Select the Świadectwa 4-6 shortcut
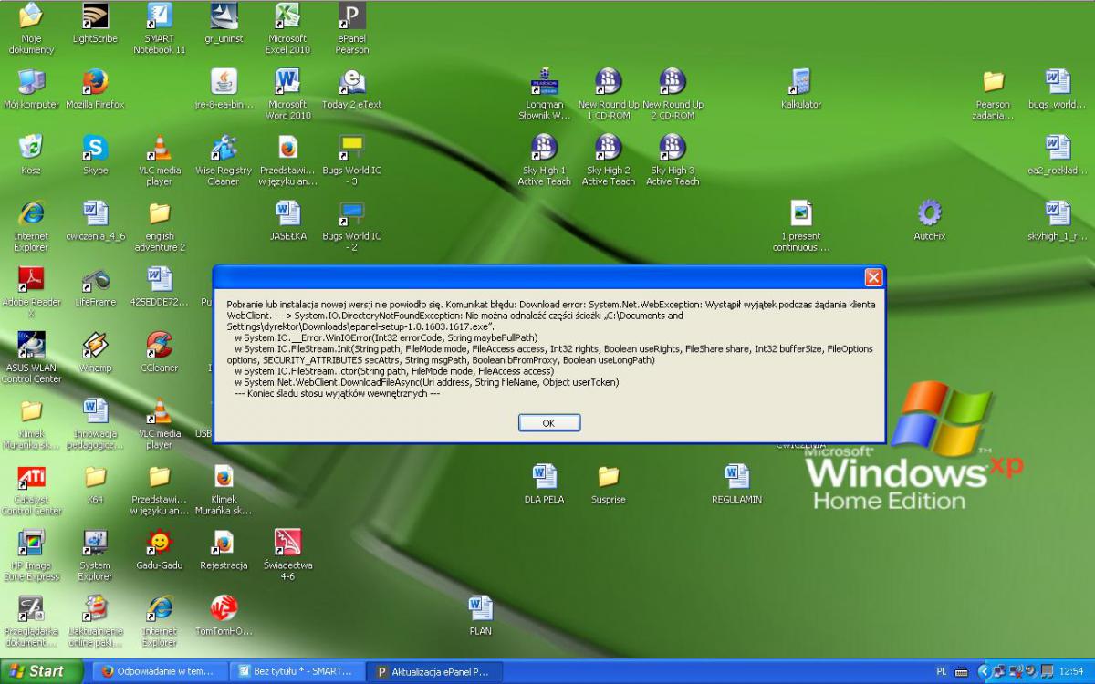This screenshot has width=1095, height=684. point(288,554)
